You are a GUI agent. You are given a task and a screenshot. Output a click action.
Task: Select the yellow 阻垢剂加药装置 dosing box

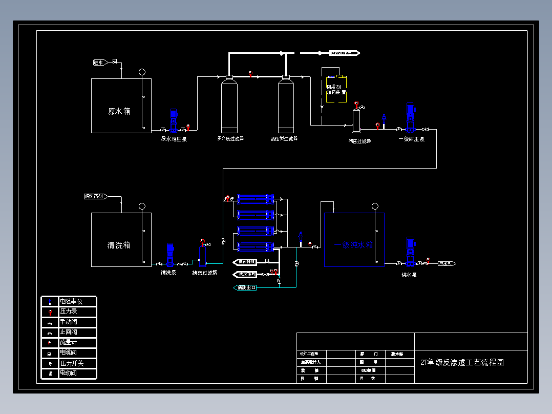336,89
